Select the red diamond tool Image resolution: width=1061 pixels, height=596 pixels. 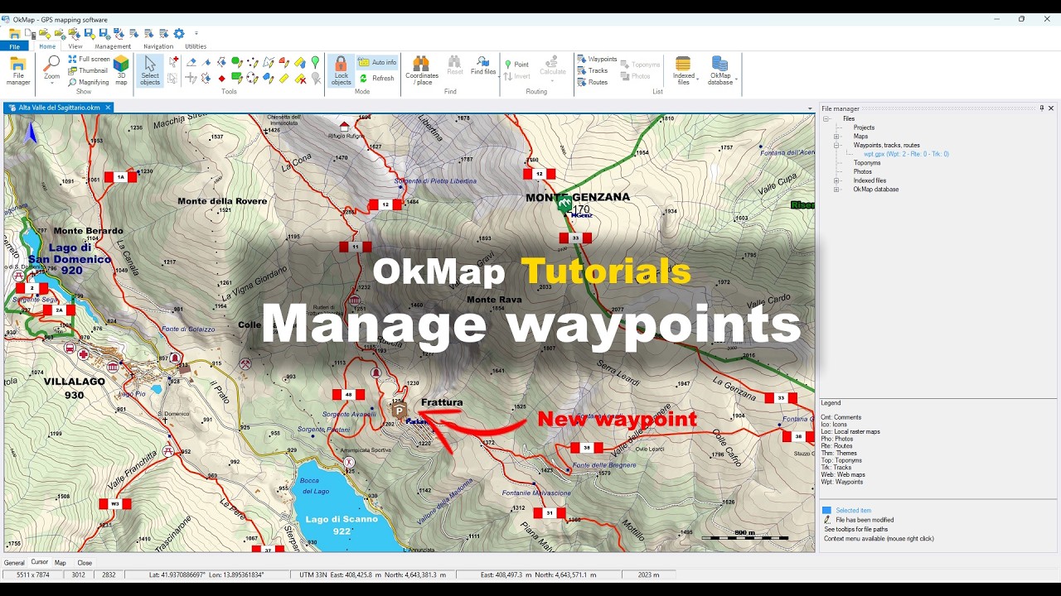(221, 79)
